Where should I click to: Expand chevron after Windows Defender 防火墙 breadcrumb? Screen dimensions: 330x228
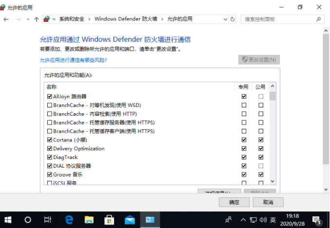(x=162, y=19)
